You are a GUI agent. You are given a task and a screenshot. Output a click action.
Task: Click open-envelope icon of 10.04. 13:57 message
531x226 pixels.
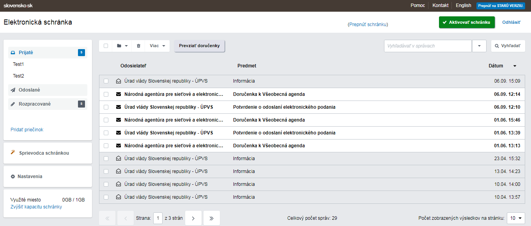pyautogui.click(x=119, y=197)
